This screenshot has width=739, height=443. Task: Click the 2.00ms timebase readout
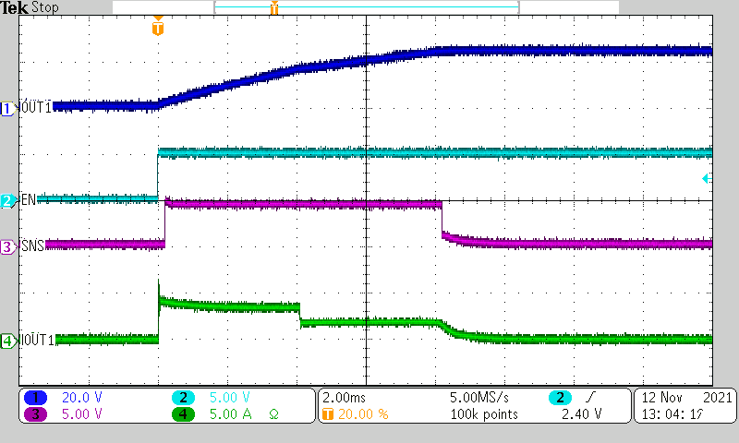coord(344,398)
